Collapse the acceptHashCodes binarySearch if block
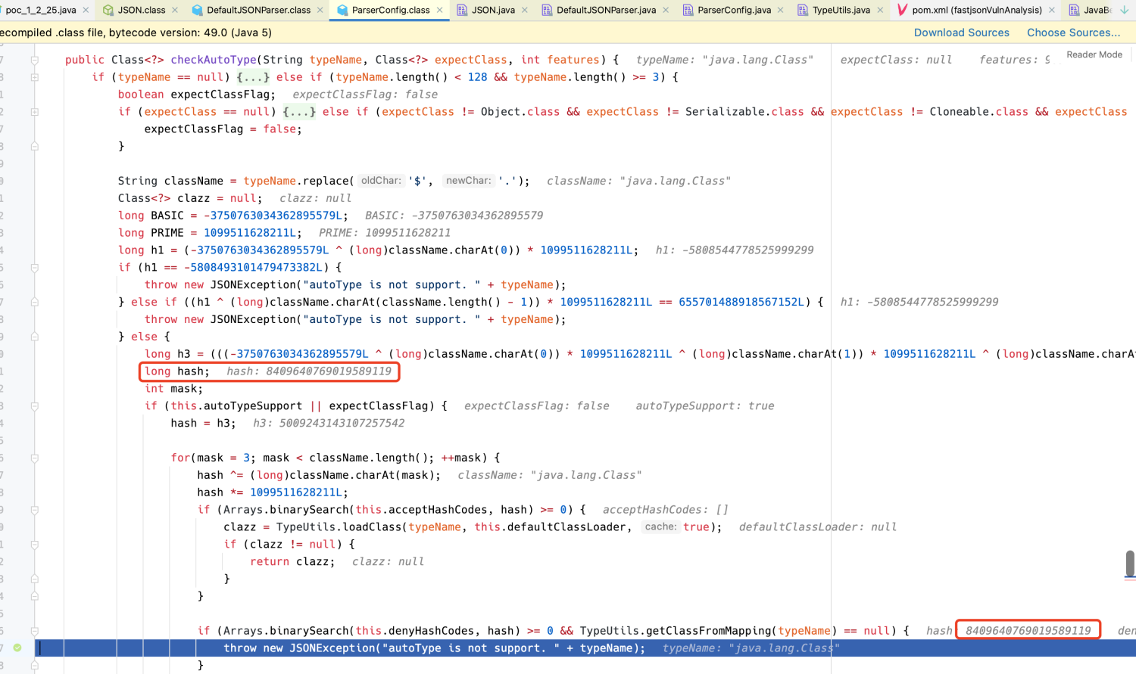Image resolution: width=1136 pixels, height=674 pixels. [35, 510]
